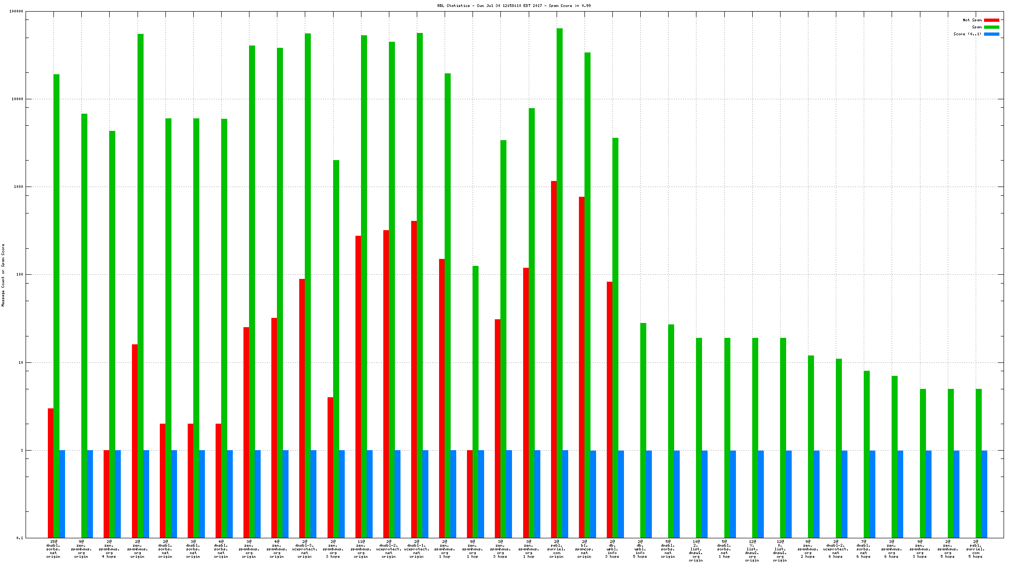Click the 0.1 y-axis tick label
The width and height of the screenshot is (1011, 568).
20,538
